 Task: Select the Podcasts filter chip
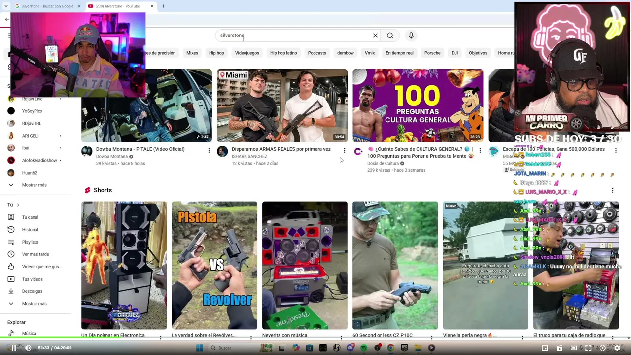point(317,53)
